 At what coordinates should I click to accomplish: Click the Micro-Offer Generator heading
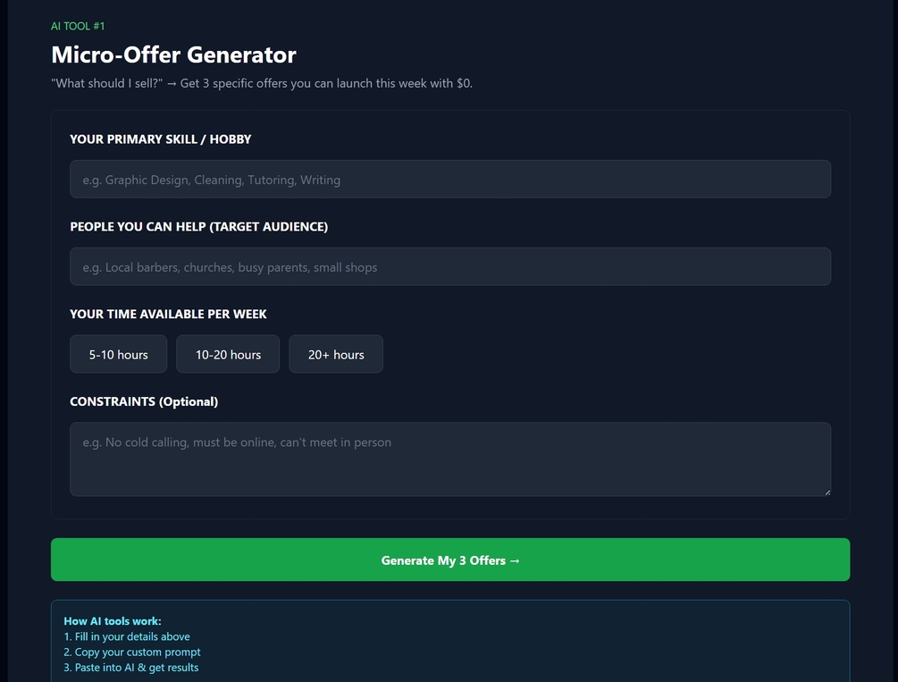coord(173,55)
